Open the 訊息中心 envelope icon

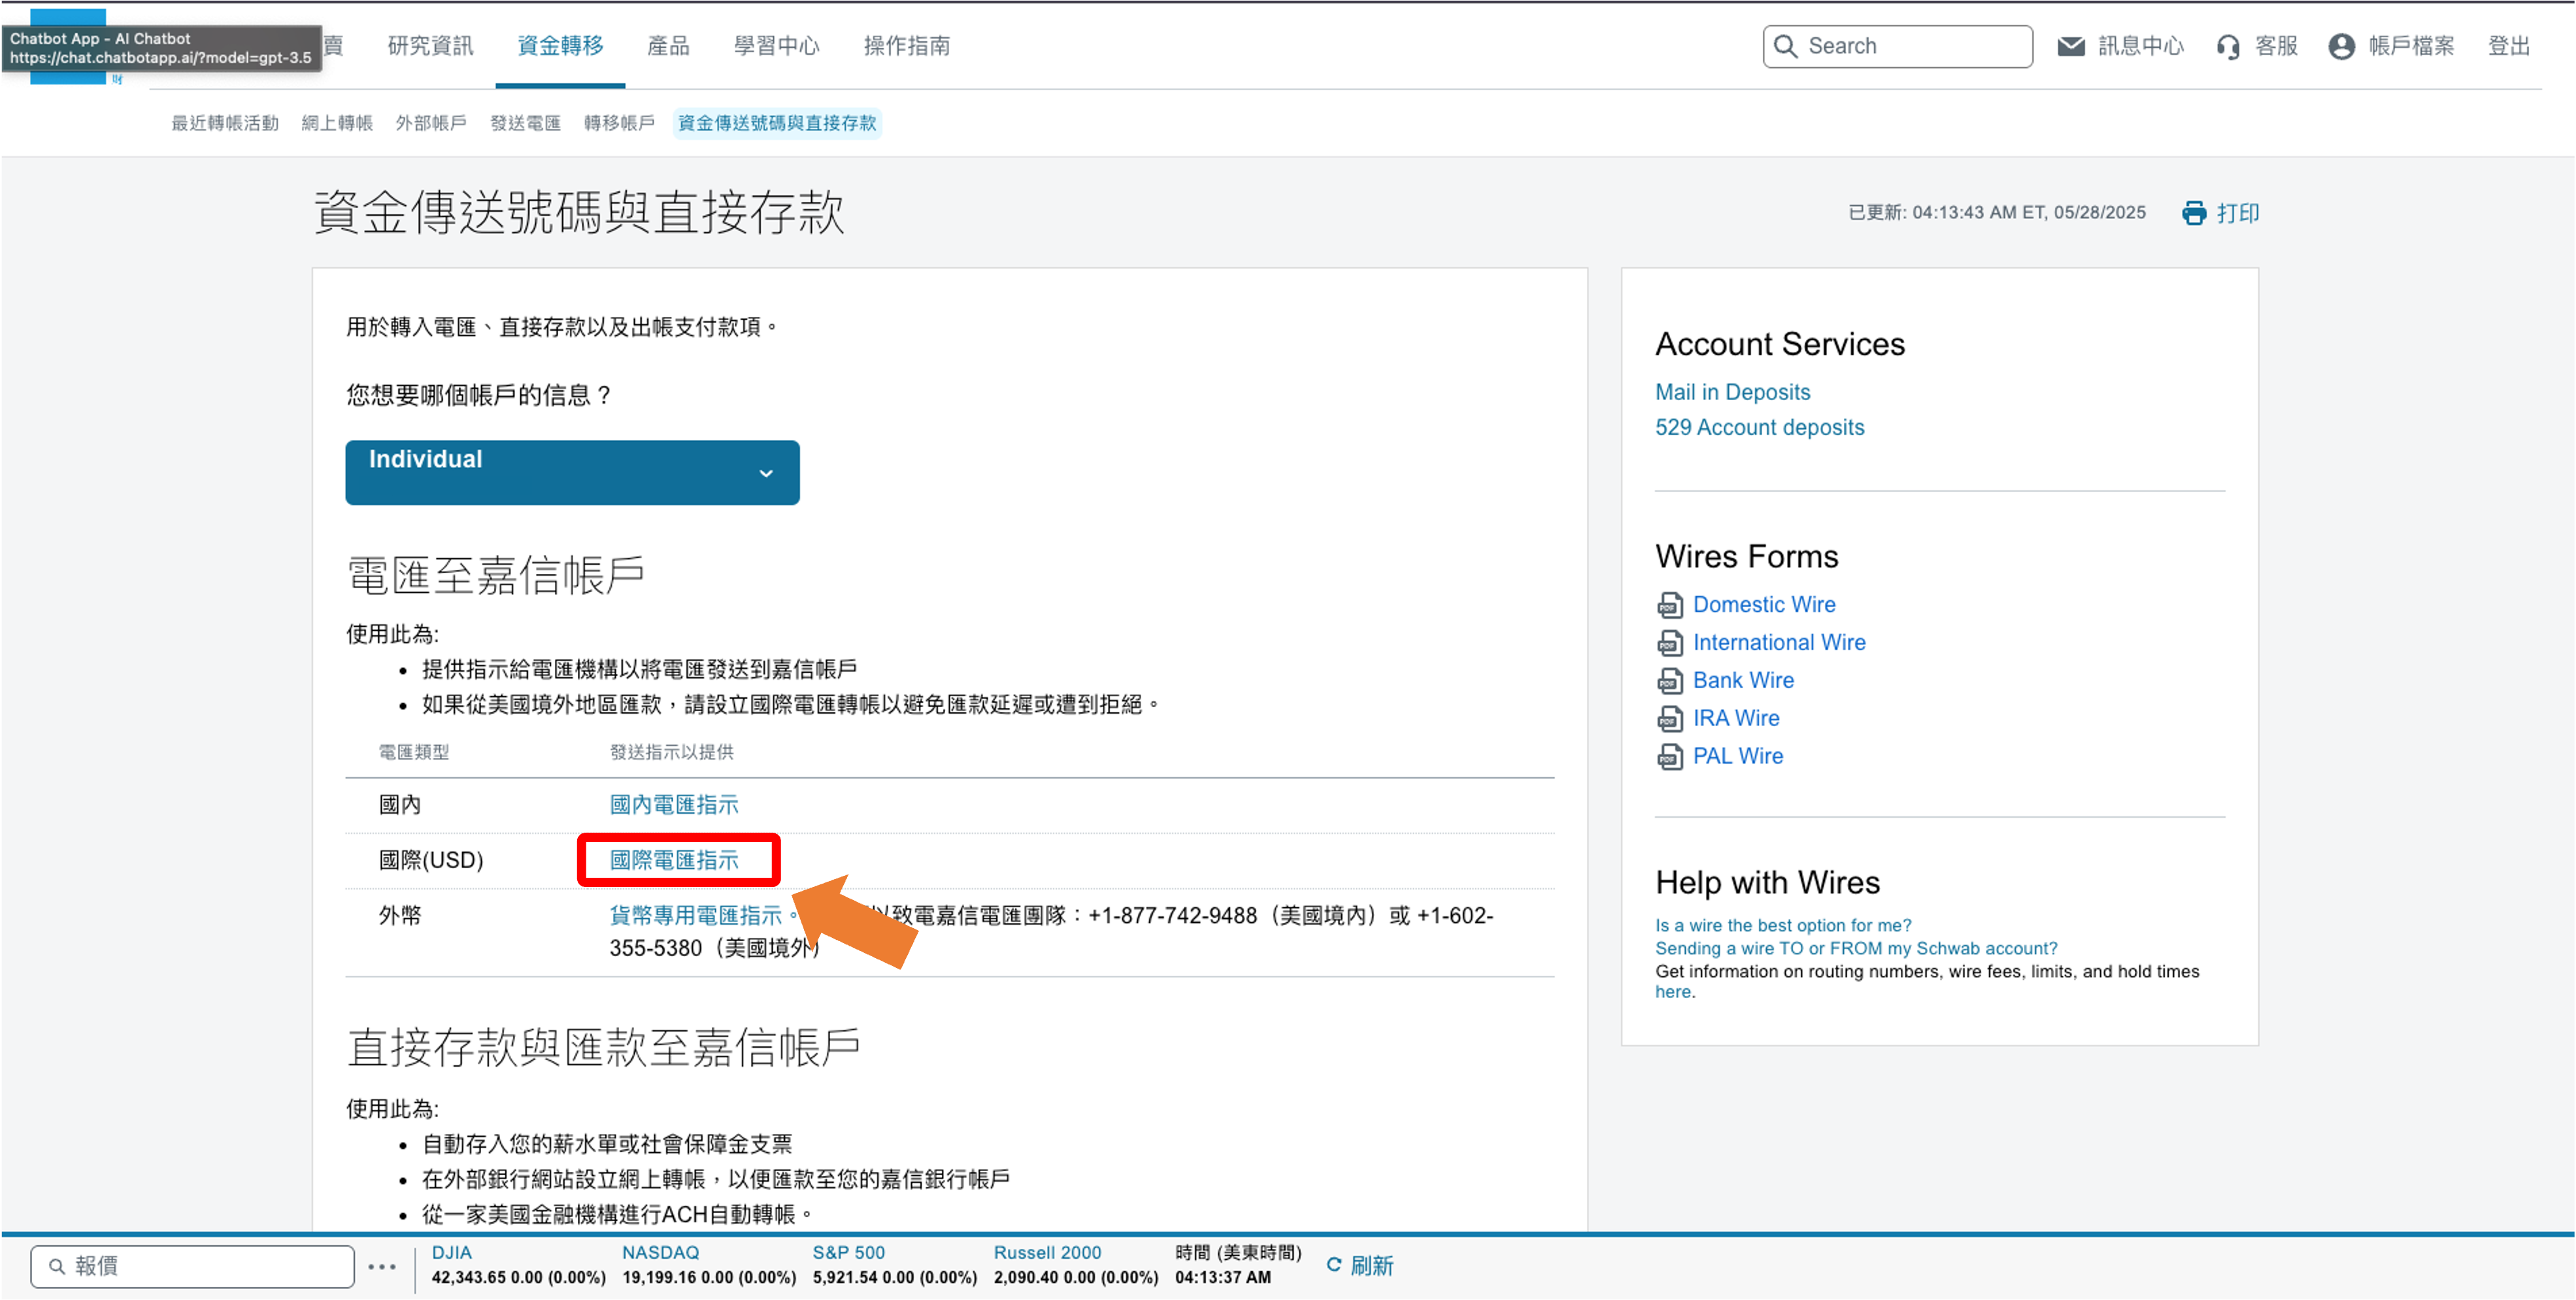(x=2071, y=45)
